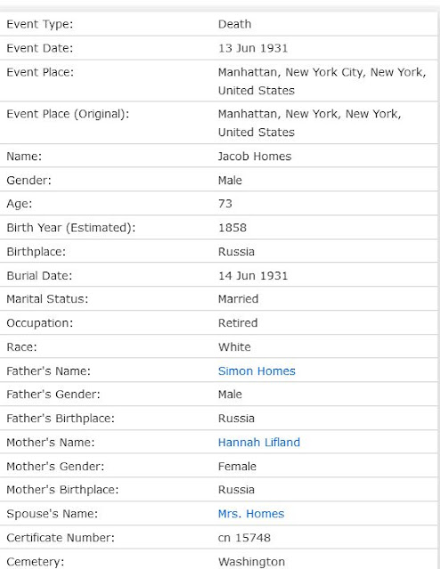Click the Birth Year value 1858
The width and height of the screenshot is (440, 569).
click(x=232, y=228)
